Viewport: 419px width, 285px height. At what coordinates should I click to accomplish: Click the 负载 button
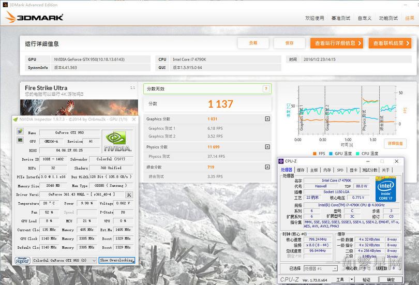coord(253,43)
